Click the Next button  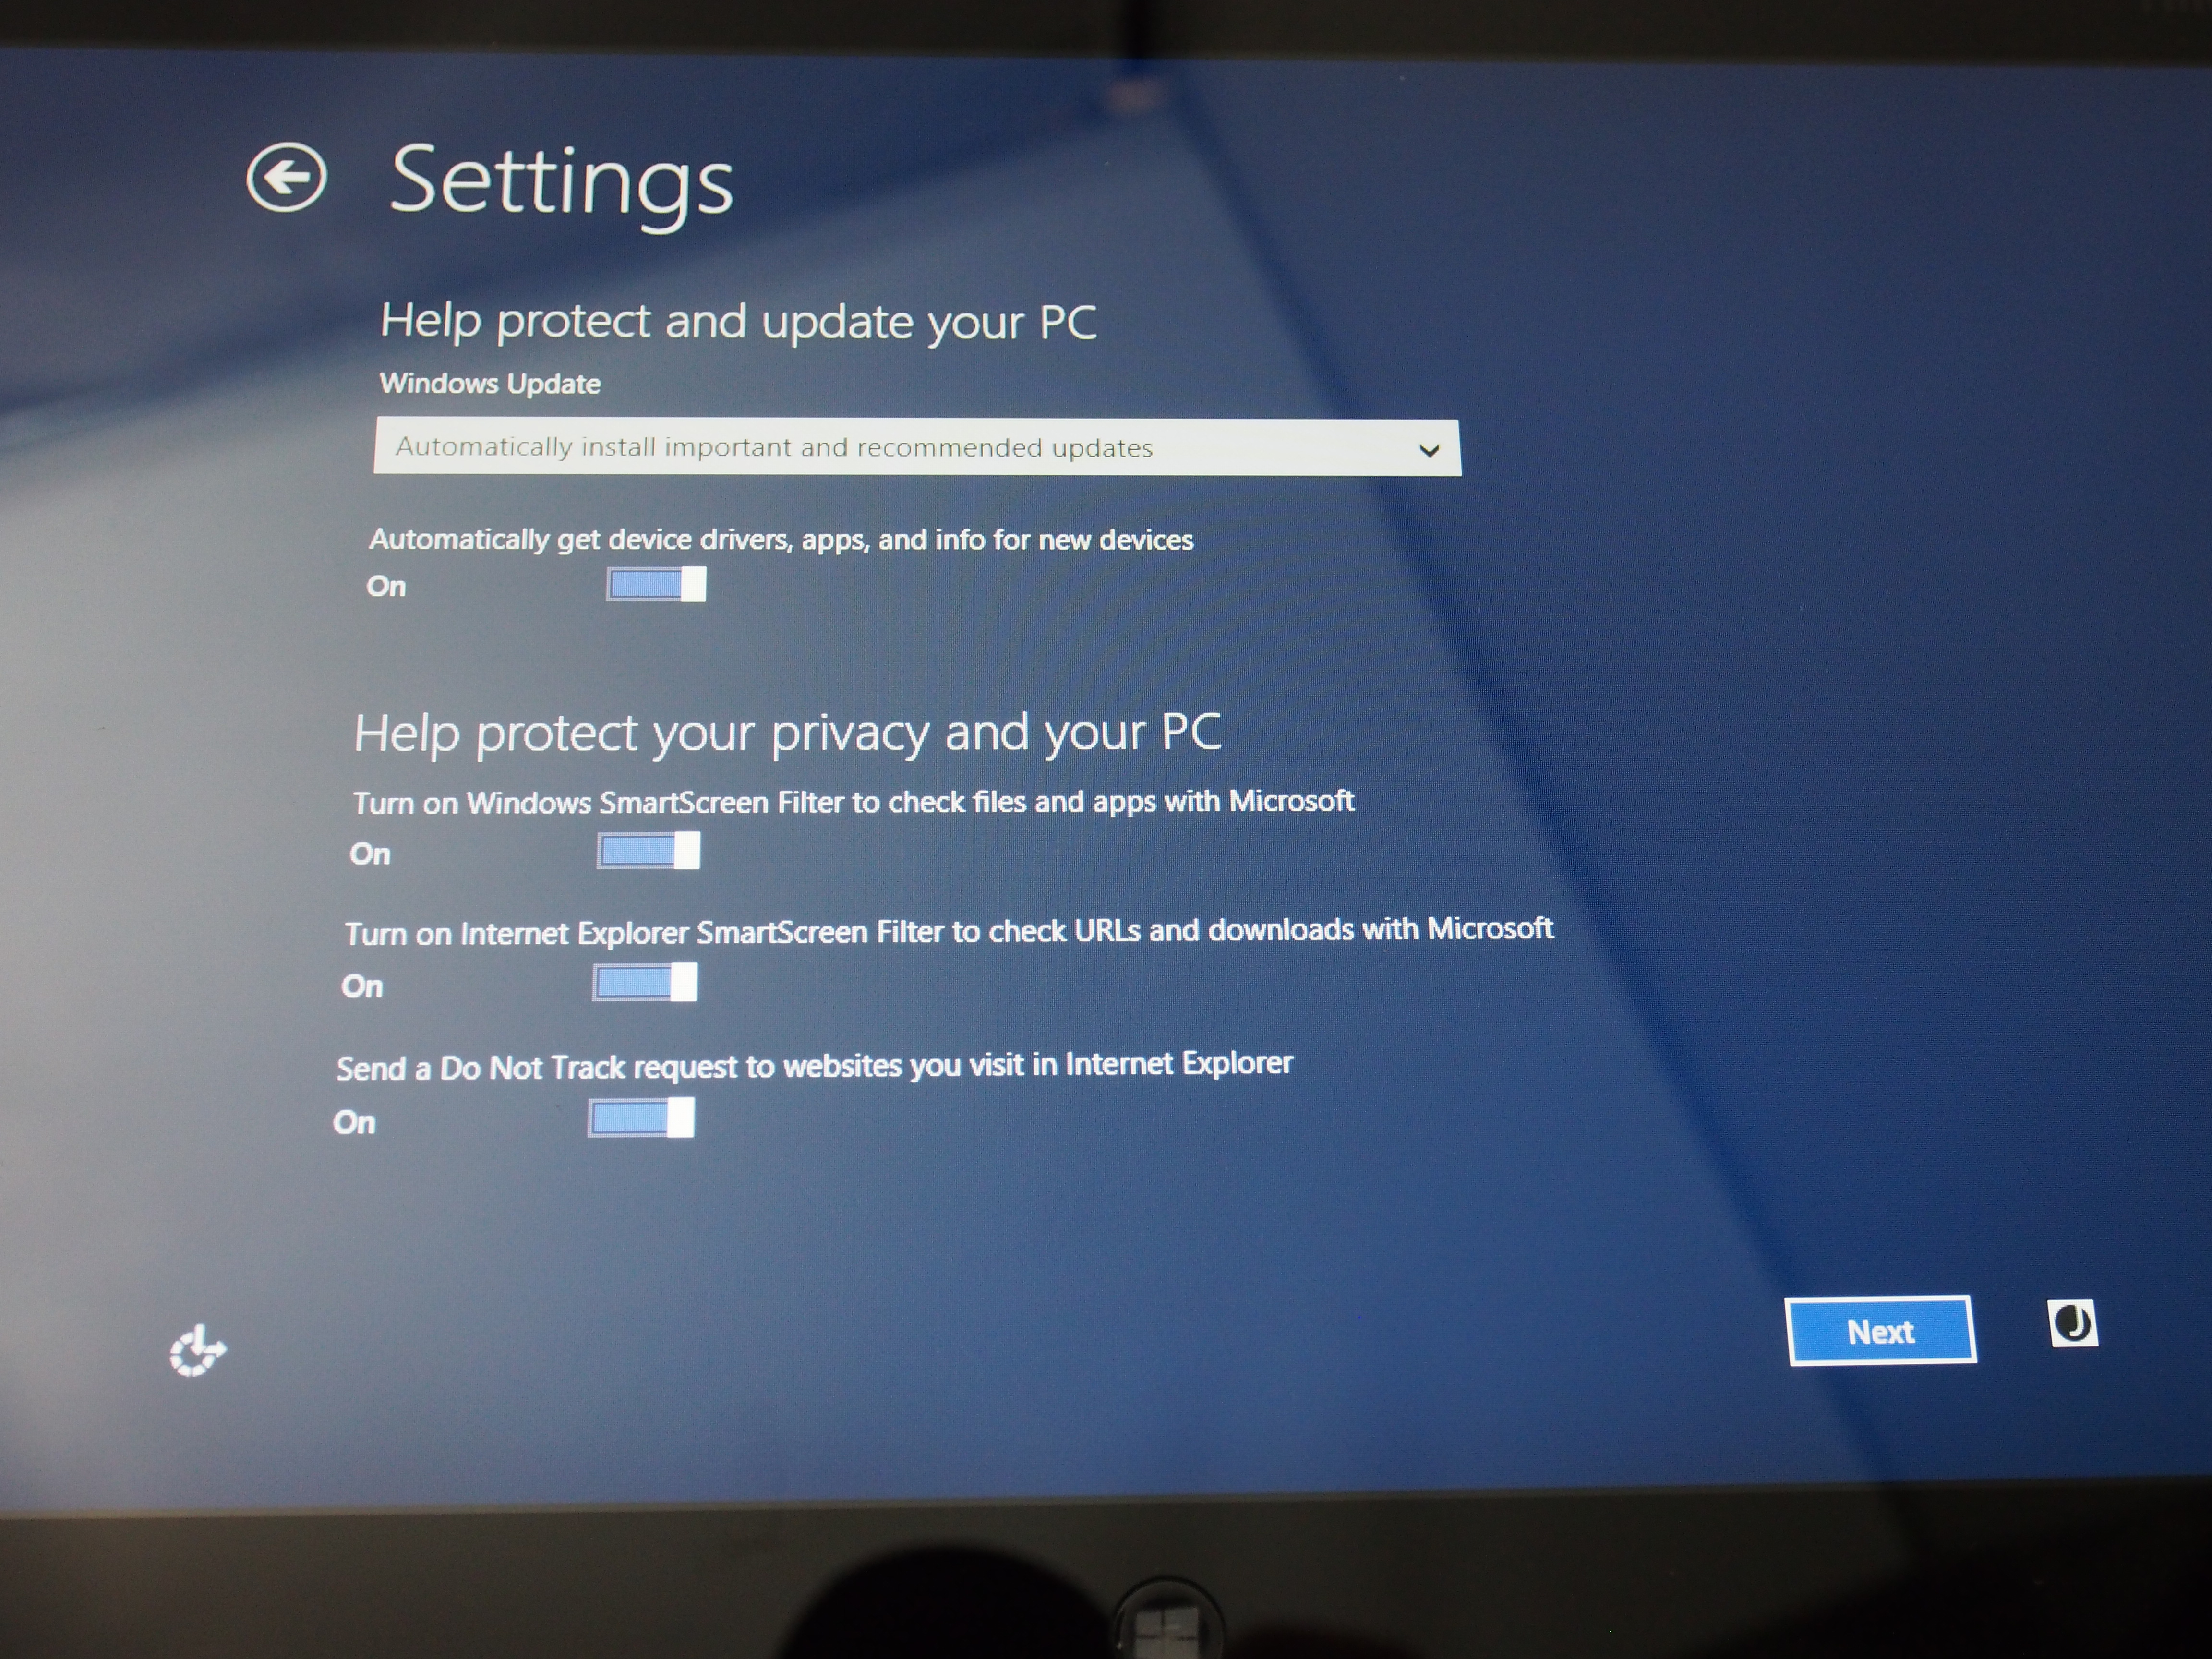pos(1880,1331)
